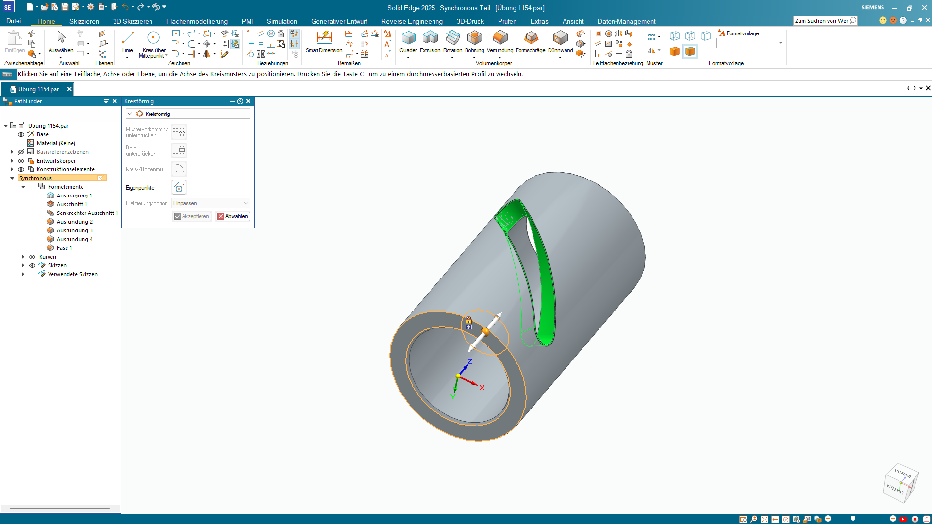Click the Save icon in quick access
This screenshot has height=524, width=932.
pos(65,7)
